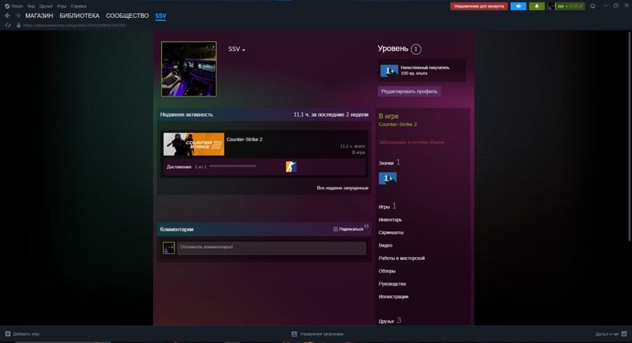
Task: Click the Редактировать профиль button
Action: (x=409, y=92)
